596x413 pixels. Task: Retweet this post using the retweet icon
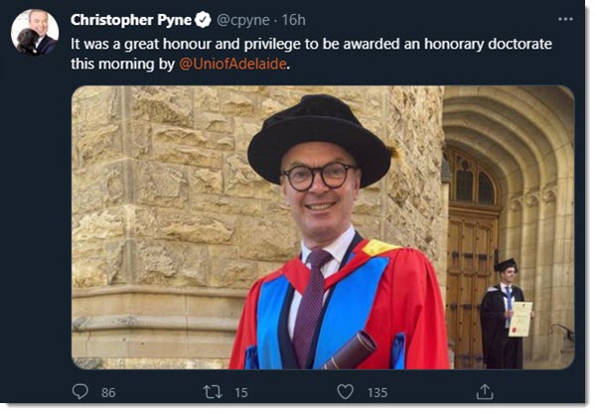coord(213,391)
